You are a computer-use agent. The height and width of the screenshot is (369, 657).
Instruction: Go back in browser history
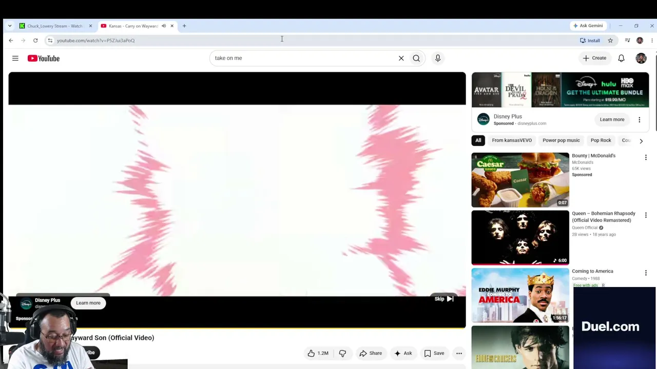11,40
